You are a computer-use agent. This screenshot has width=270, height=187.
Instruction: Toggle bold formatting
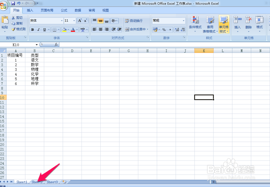click(x=33, y=30)
